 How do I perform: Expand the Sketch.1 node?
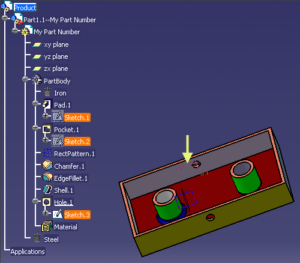click(46, 116)
